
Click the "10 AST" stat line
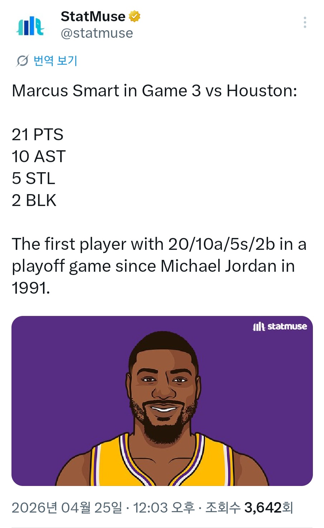[39, 157]
